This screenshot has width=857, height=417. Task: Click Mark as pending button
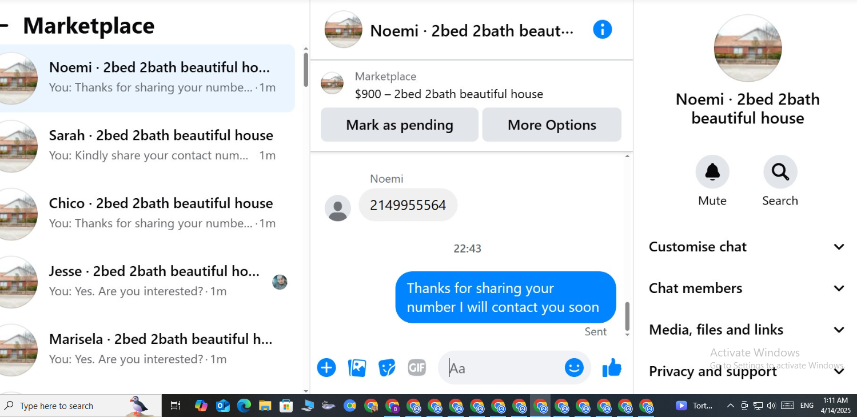400,125
